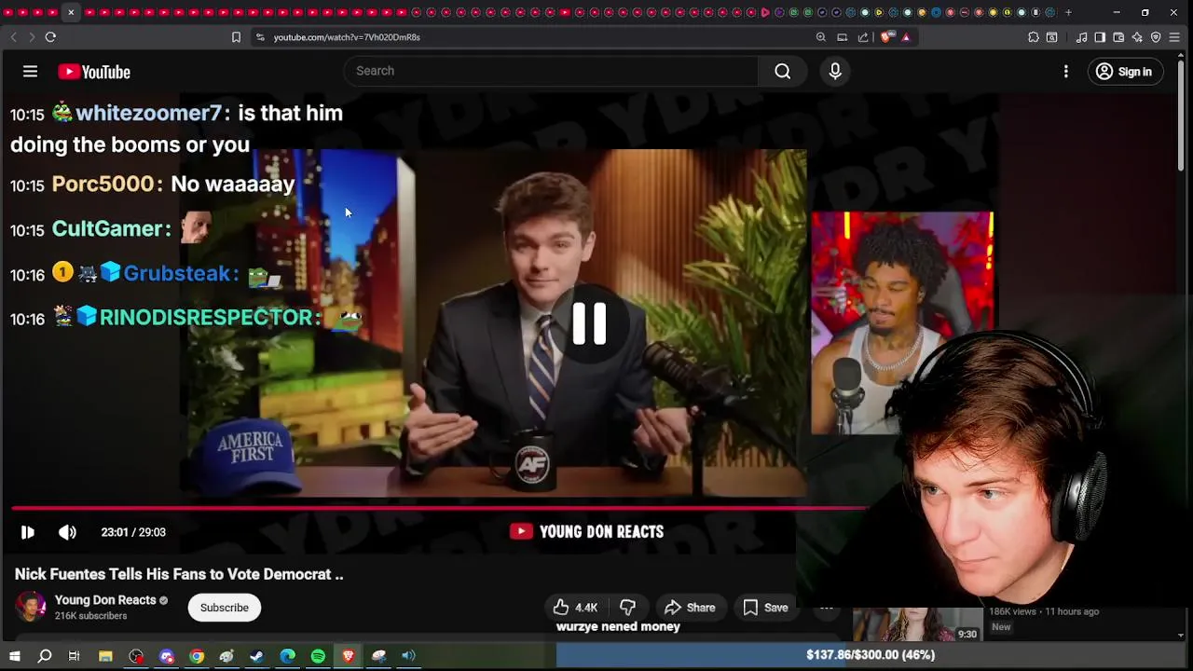Open Microsoft Edge from the taskbar

[x=287, y=656]
